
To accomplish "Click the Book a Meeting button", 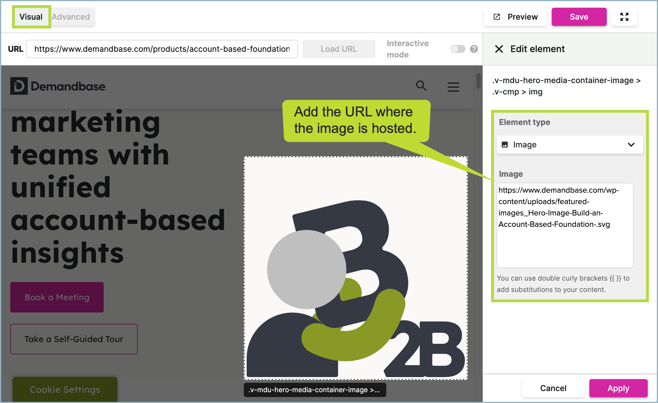I will pyautogui.click(x=57, y=297).
